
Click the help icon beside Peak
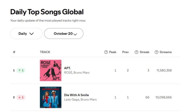[x=106, y=52]
